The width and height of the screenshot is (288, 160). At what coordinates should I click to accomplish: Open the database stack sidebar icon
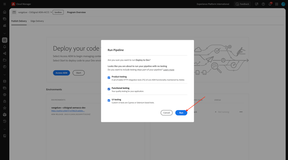pos(5,81)
